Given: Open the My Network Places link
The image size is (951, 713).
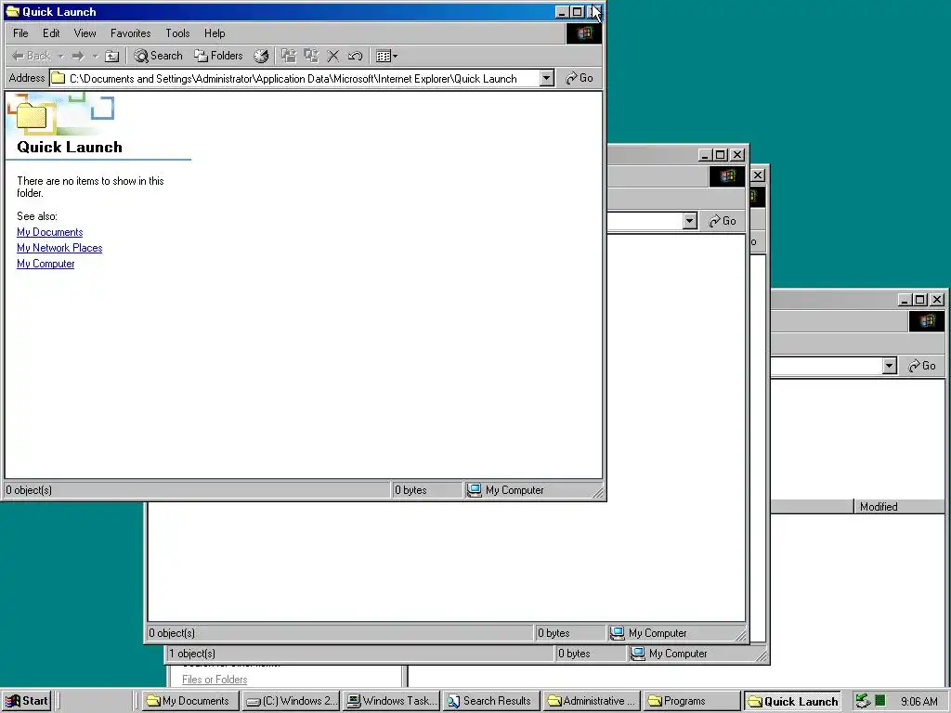Looking at the screenshot, I should click(59, 248).
